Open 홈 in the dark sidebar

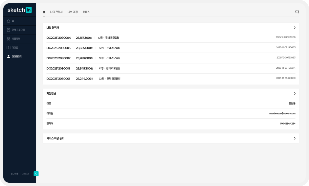click(x=19, y=21)
